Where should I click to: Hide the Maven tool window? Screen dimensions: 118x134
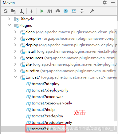click(113, 2)
